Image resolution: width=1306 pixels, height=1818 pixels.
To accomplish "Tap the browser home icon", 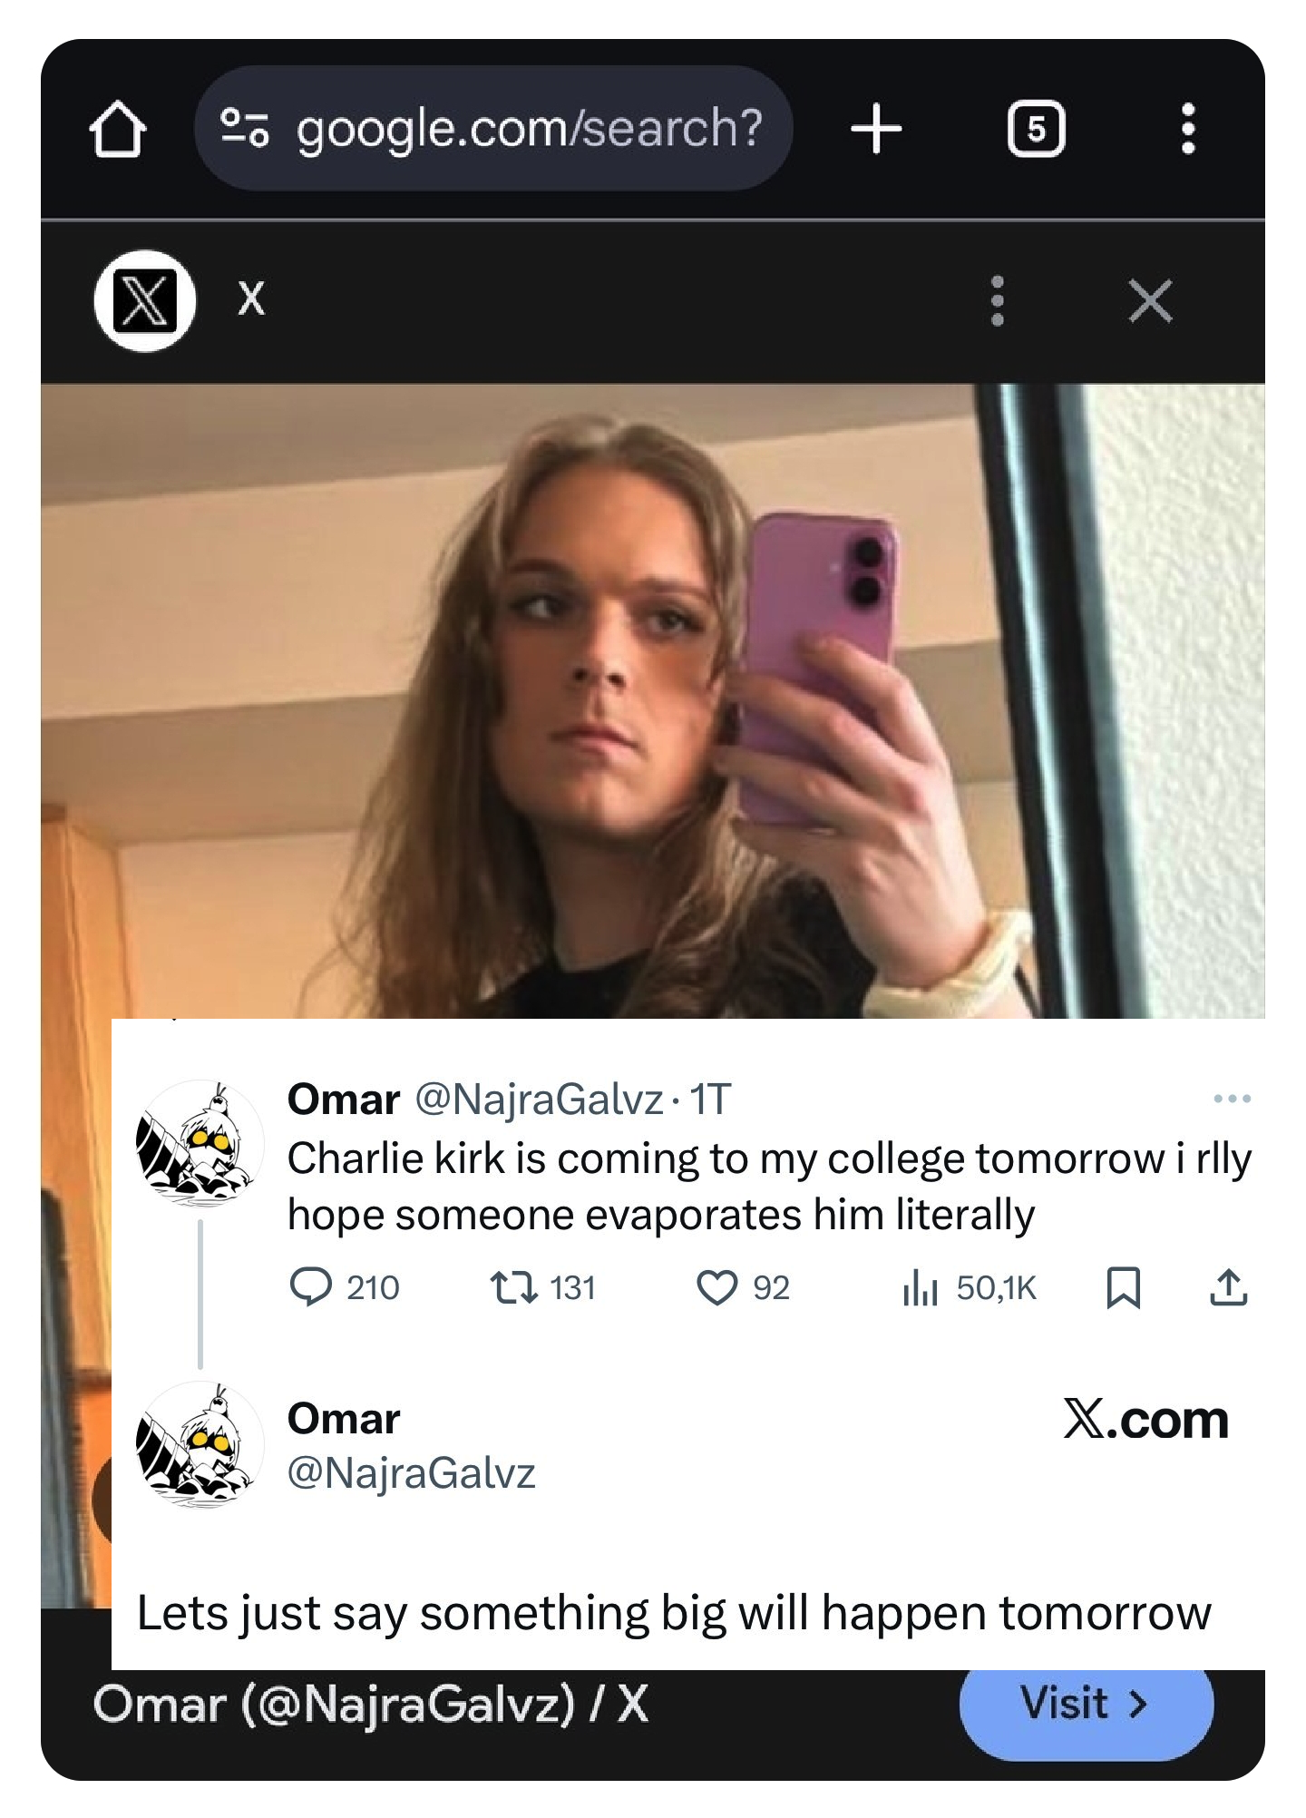I will point(118,129).
